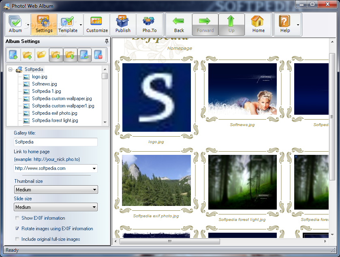Select Softpedia custom wallpaper1.jpg in tree
This screenshot has width=340, height=257.
point(63,106)
